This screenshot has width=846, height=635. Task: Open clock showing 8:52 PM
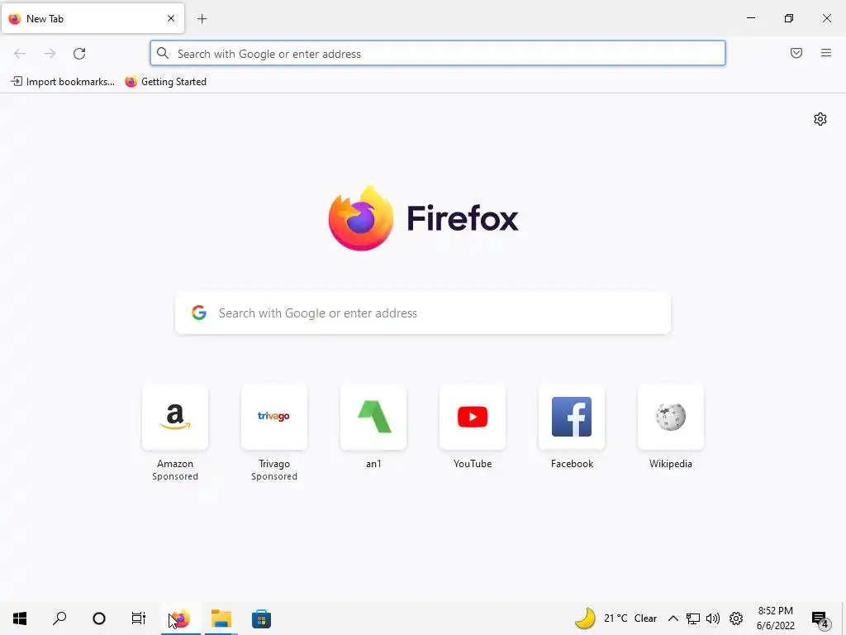pyautogui.click(x=775, y=618)
